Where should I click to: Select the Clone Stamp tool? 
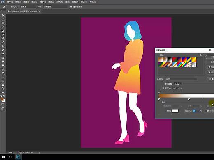coord(3,46)
